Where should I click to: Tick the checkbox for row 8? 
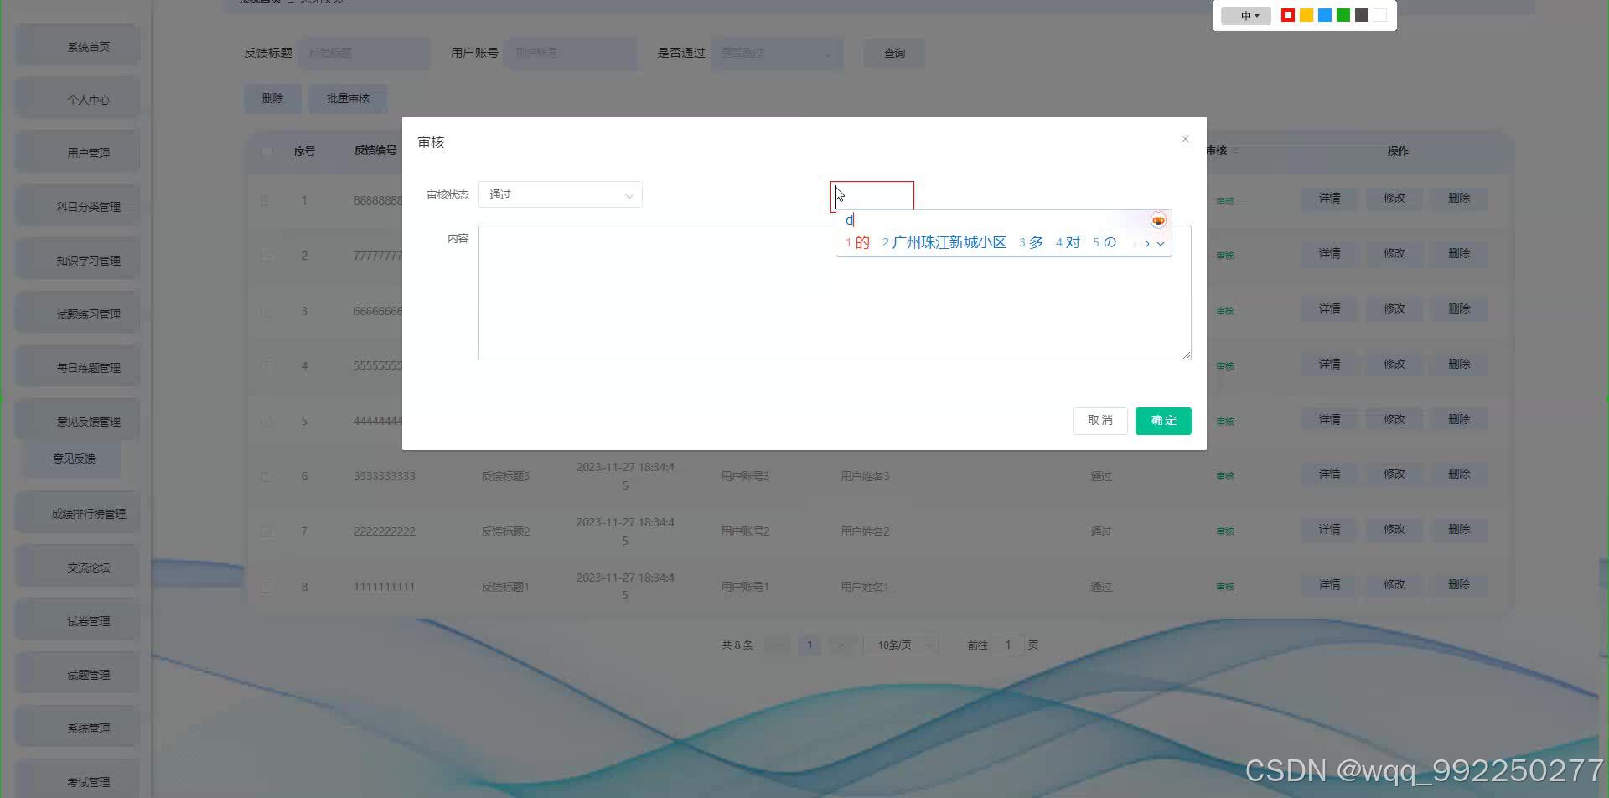click(x=266, y=587)
